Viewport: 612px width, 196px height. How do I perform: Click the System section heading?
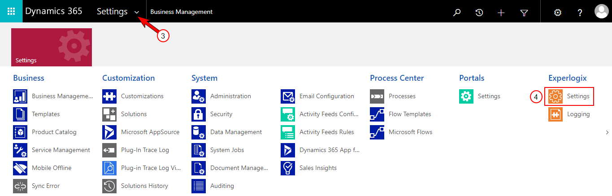click(204, 78)
